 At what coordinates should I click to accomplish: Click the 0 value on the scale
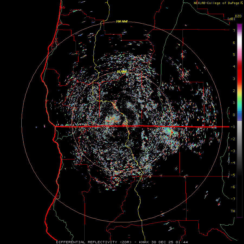(234, 115)
